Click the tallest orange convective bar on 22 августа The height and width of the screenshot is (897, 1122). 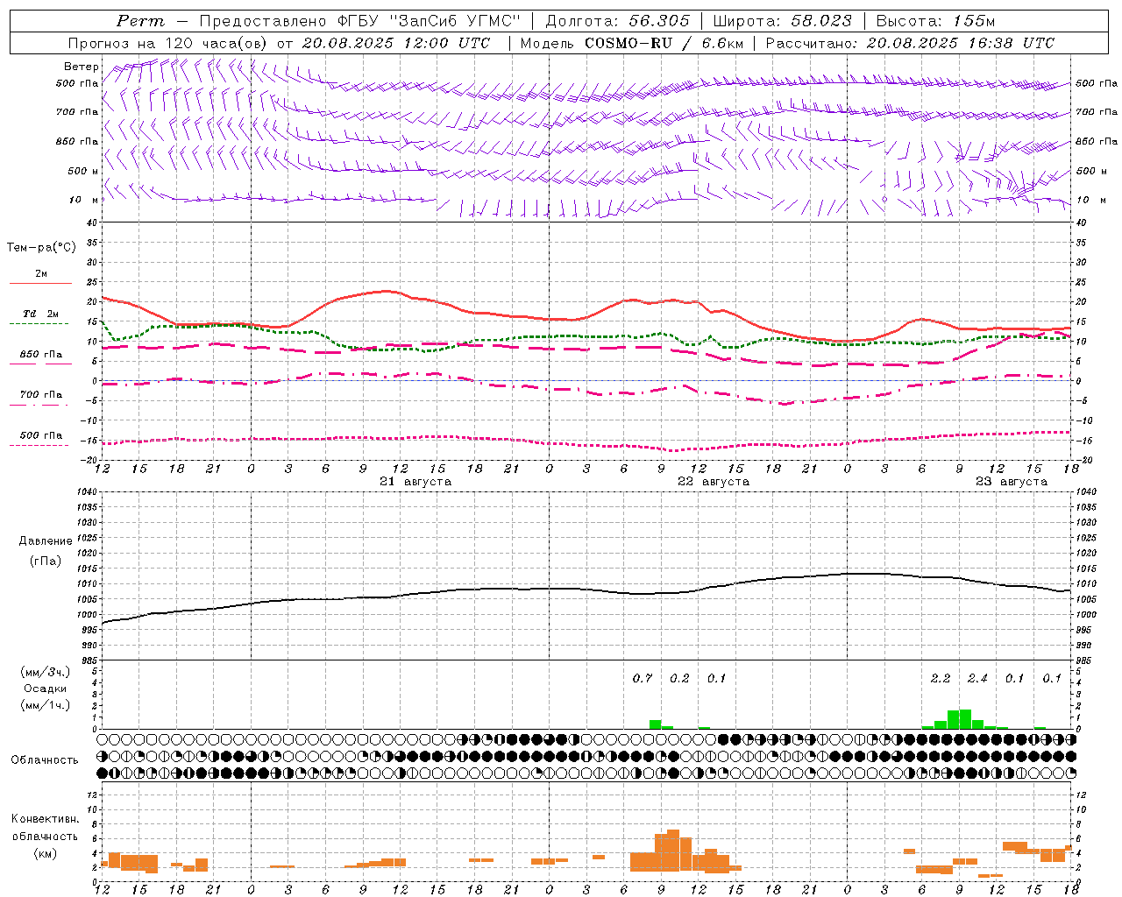pyautogui.click(x=673, y=851)
